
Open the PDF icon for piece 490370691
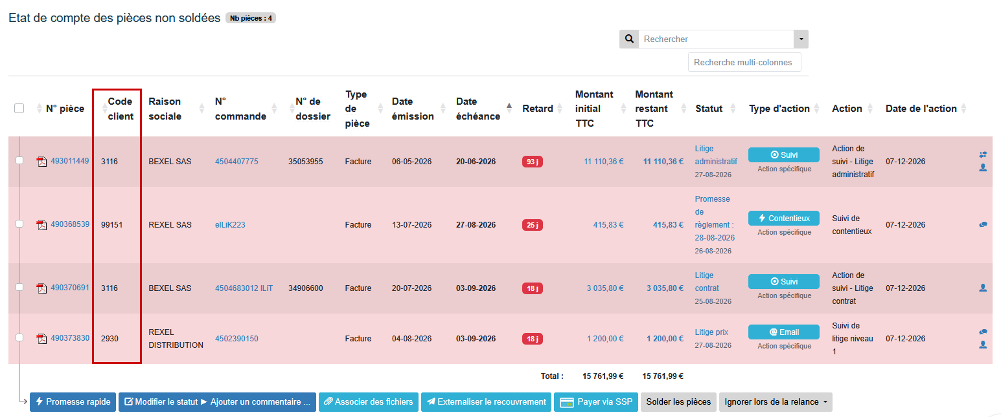point(42,288)
